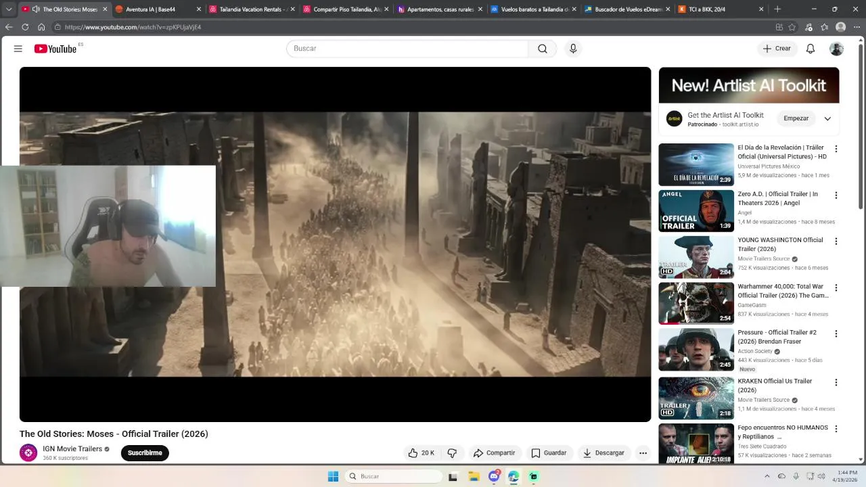Click the Moses trailer video player
The width and height of the screenshot is (866, 487).
[x=335, y=244]
